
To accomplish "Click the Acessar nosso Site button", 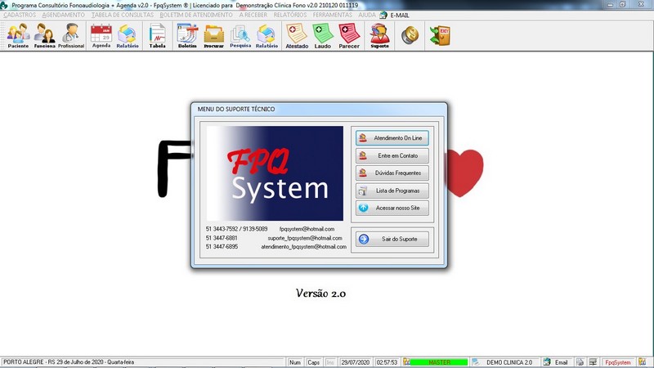I will click(x=392, y=209).
